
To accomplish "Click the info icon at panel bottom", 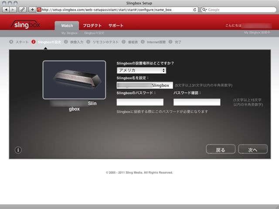I will coord(18,150).
